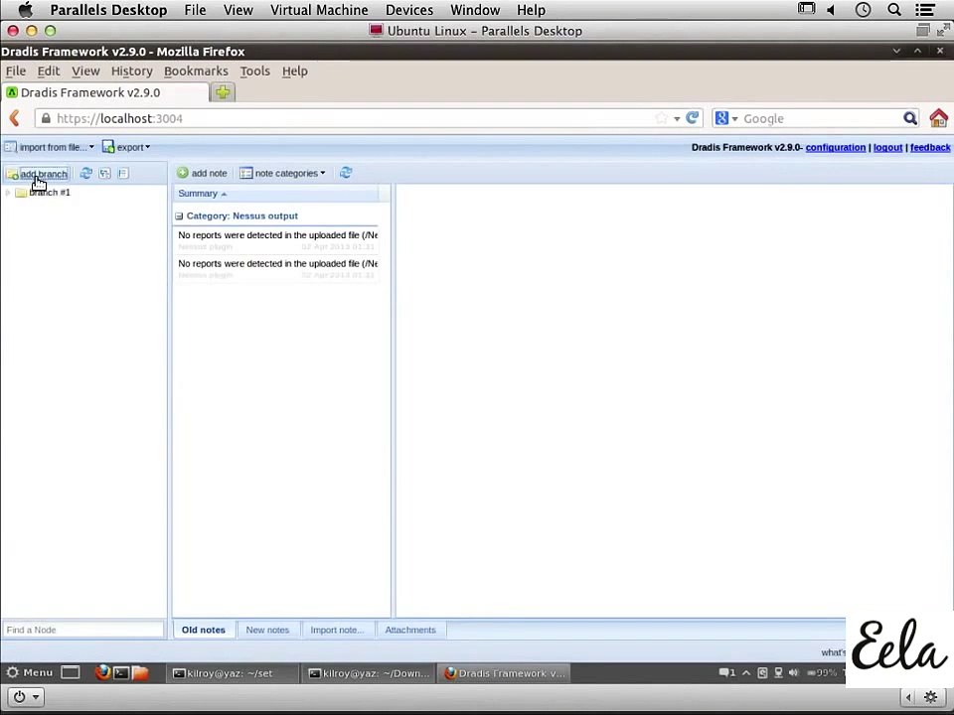Switch to kilroy@yaz: ~/set terminal
This screenshot has width=954, height=715.
coord(233,673)
